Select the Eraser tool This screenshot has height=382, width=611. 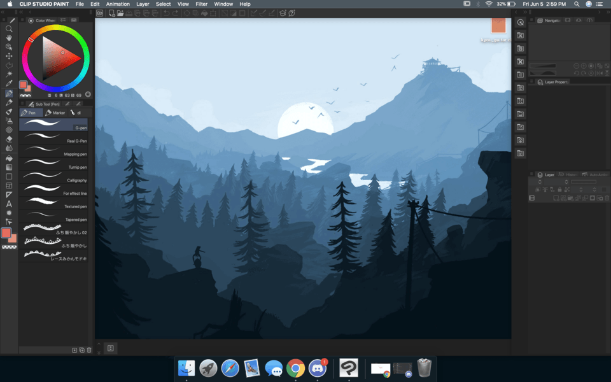pos(9,139)
